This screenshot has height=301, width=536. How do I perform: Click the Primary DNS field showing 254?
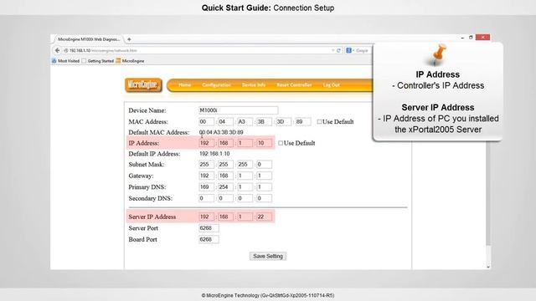pos(225,187)
